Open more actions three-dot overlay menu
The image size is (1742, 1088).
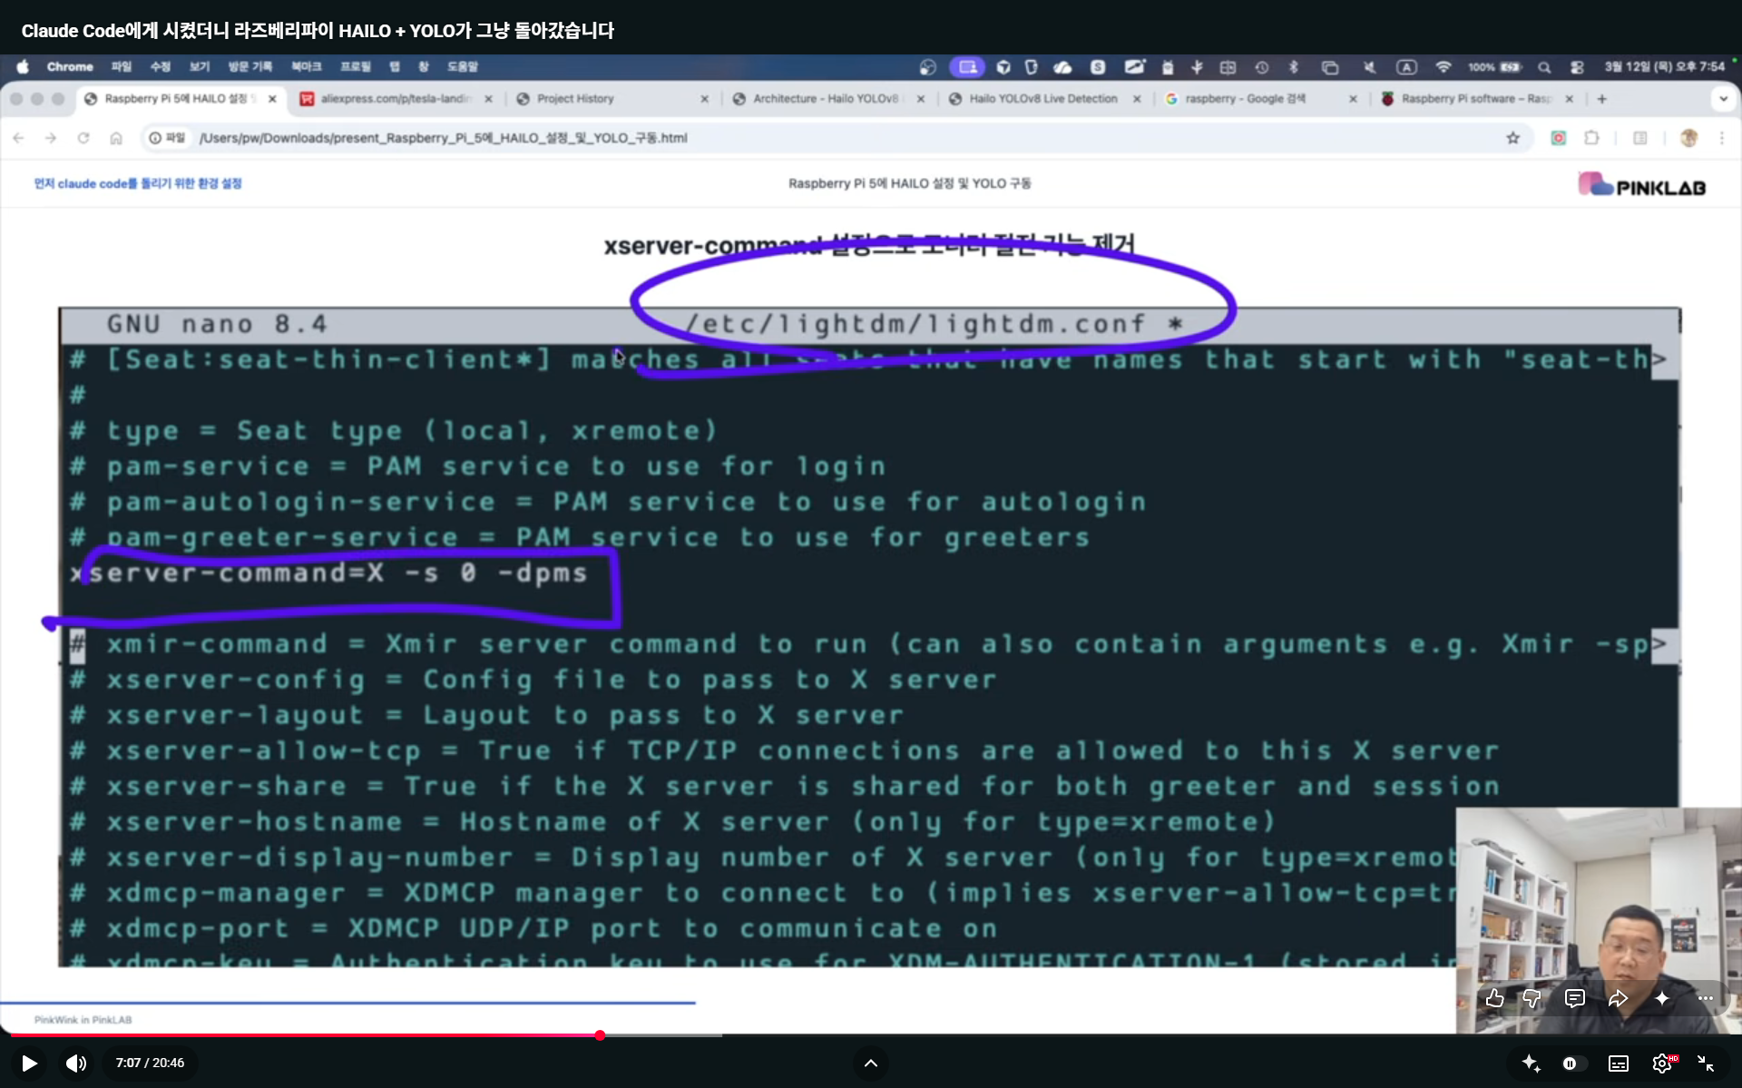pos(1706,998)
